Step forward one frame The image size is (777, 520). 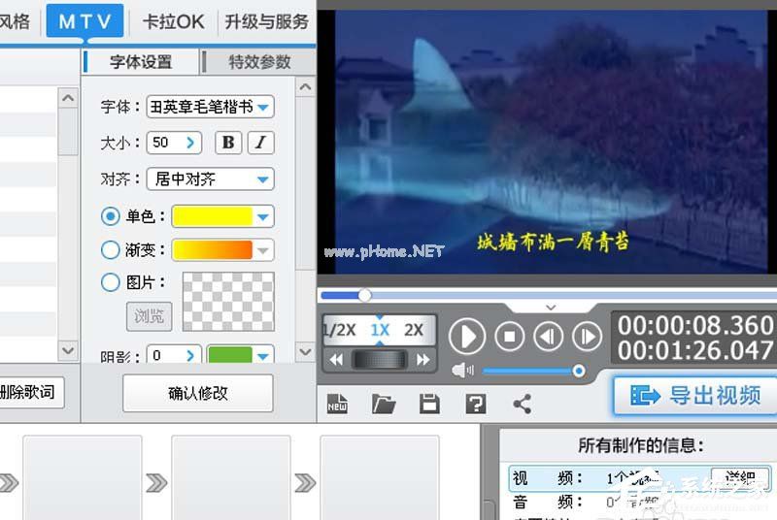(x=588, y=337)
